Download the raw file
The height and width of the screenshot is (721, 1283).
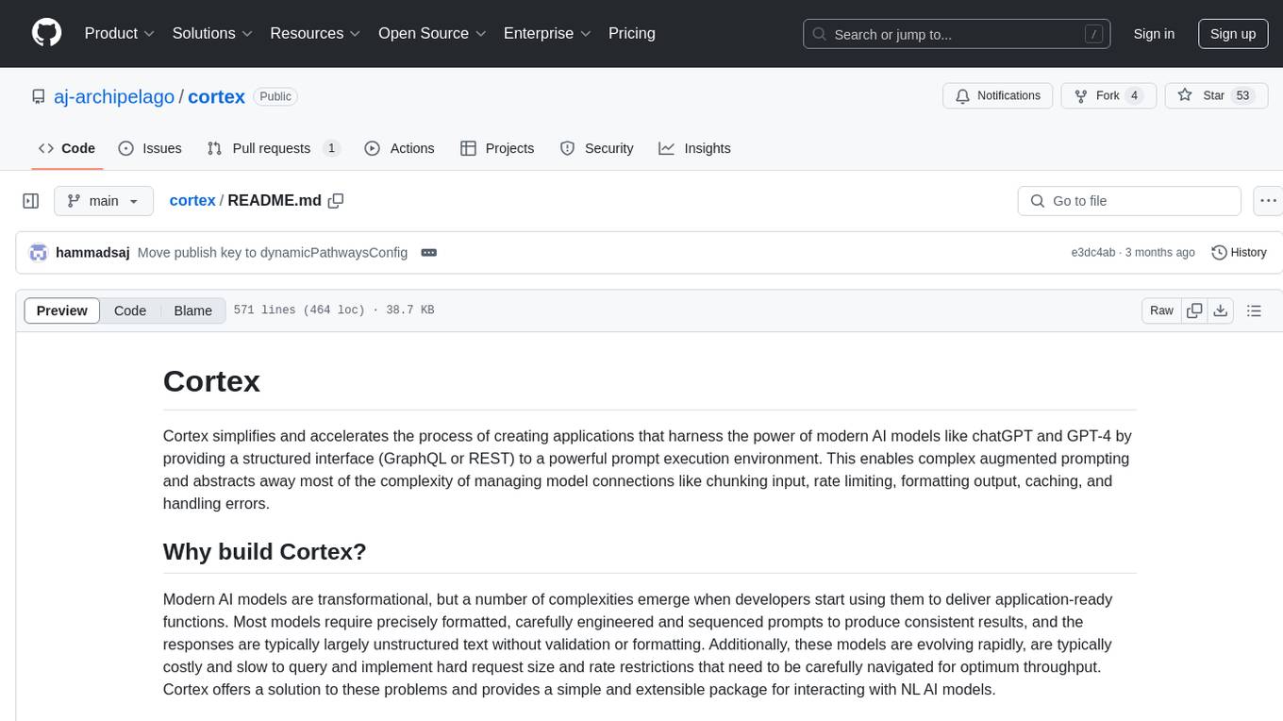point(1220,310)
